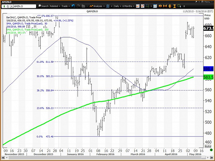Screen dimensions: 215x161
Task: Click the blue 598.8 SMA 50 value label
Action: (x=208, y=69)
